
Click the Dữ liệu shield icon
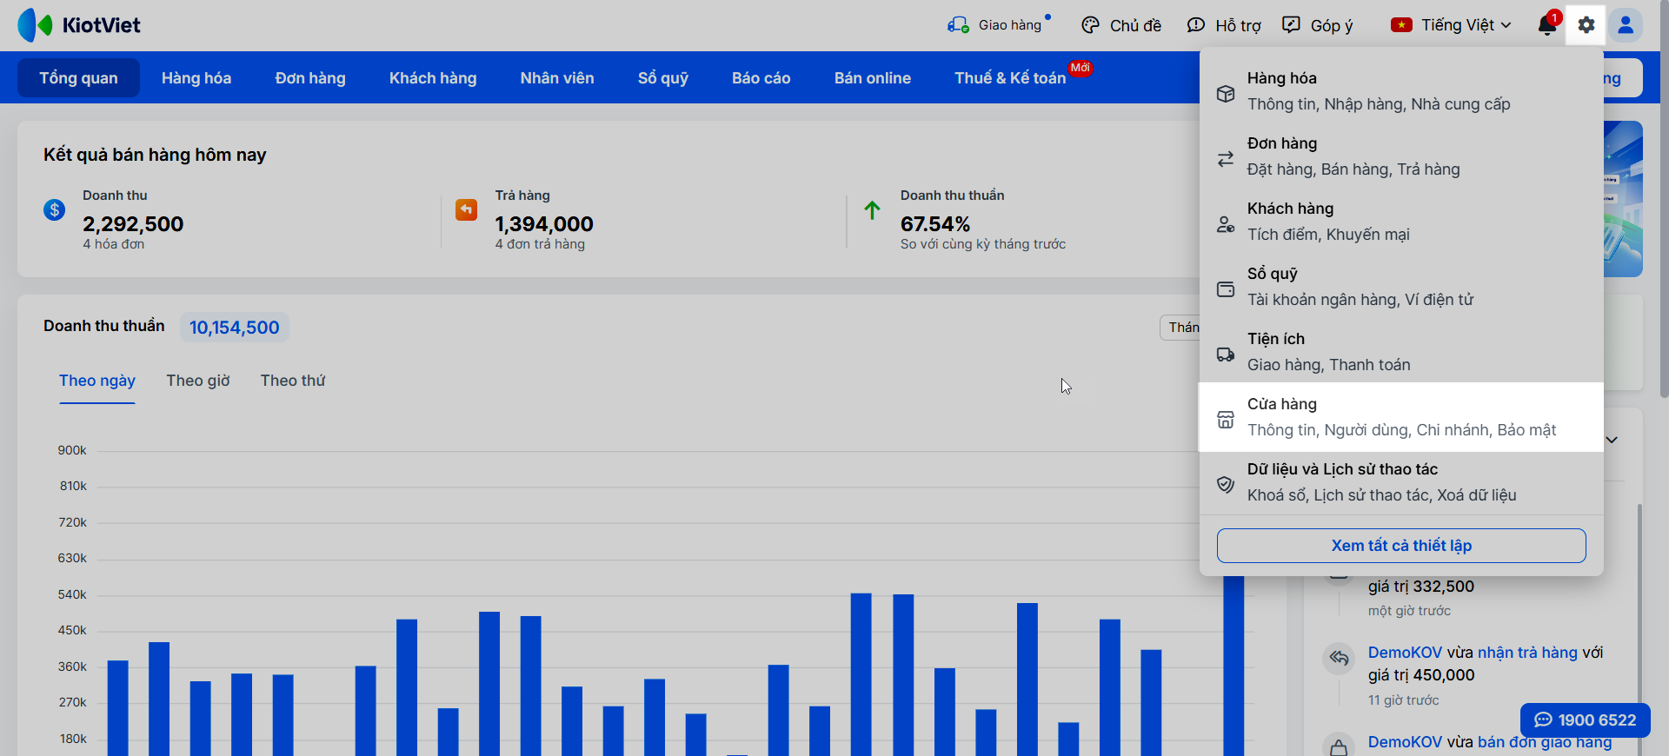coord(1226,485)
